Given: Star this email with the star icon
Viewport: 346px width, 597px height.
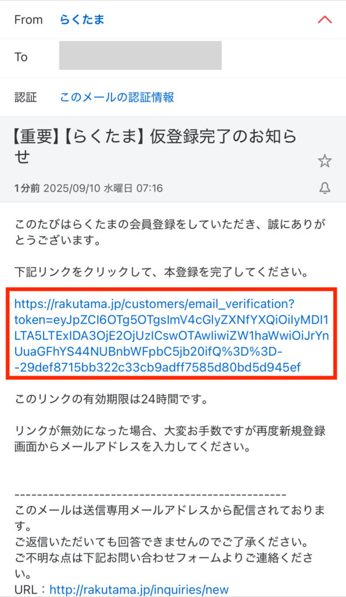Looking at the screenshot, I should pos(324,161).
